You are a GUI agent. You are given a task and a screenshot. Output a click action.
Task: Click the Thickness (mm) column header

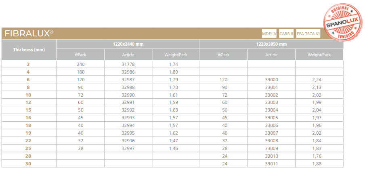coord(29,50)
